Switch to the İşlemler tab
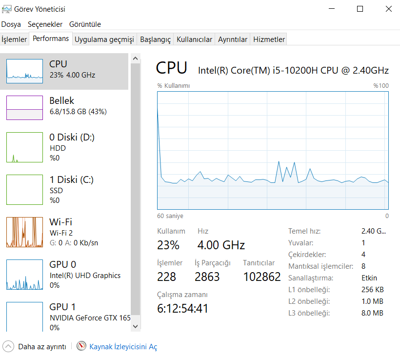The width and height of the screenshot is (400, 358). pyautogui.click(x=14, y=40)
